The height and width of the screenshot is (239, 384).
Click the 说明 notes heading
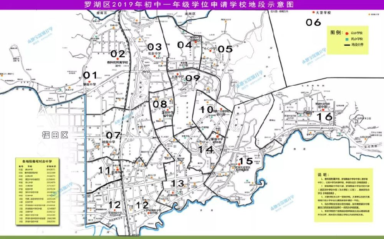323,175
